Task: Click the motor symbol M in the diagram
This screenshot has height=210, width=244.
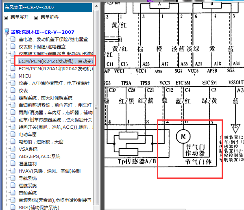Action: click(183, 136)
